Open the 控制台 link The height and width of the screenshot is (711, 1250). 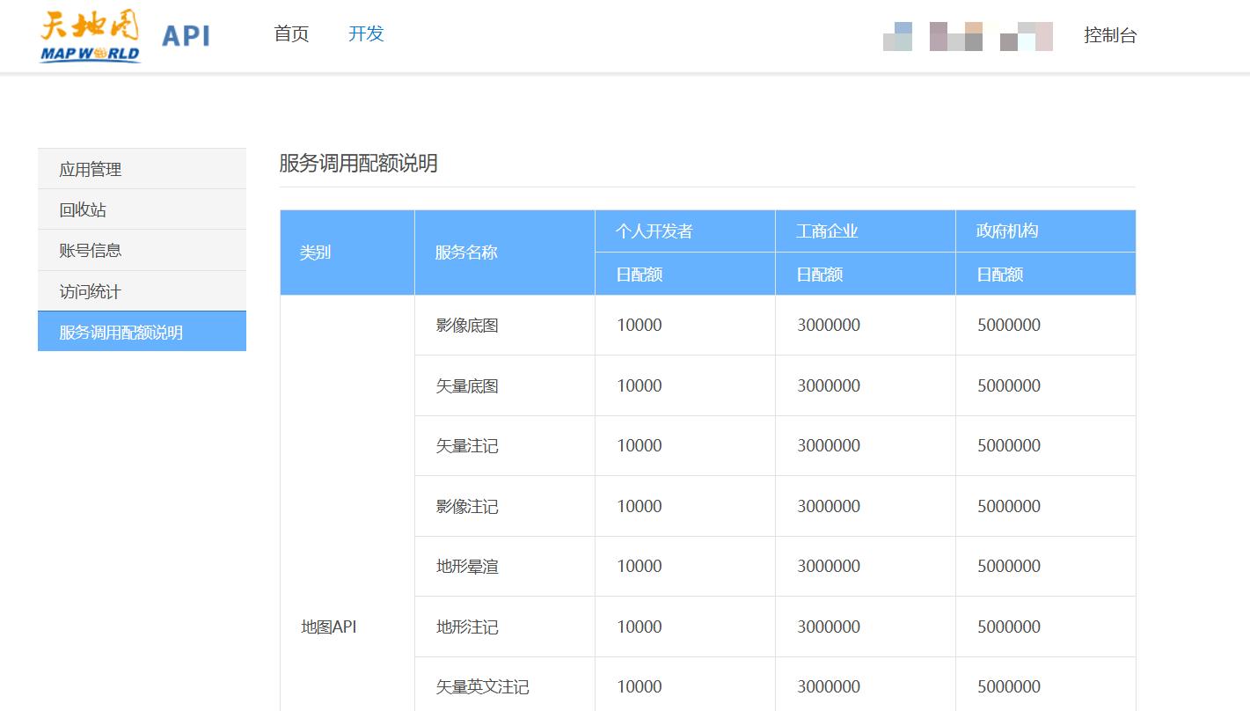click(x=1110, y=35)
